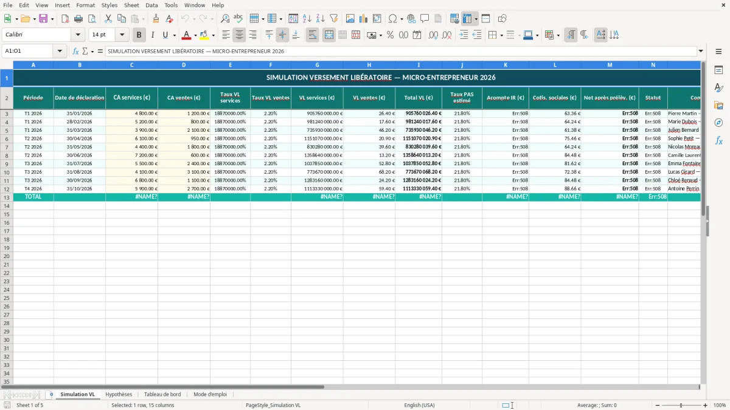Click the Print icon

click(78, 19)
